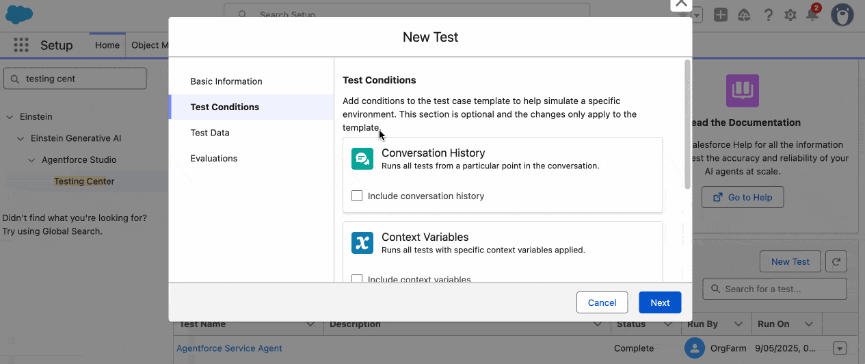
Task: Click Next in the dialog
Action: pyautogui.click(x=660, y=302)
